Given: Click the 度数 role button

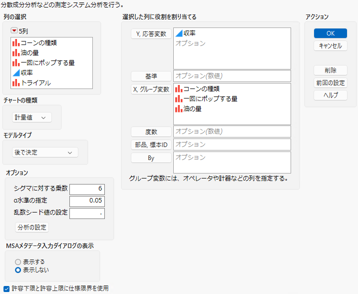Looking at the screenshot, I should coord(151,132).
